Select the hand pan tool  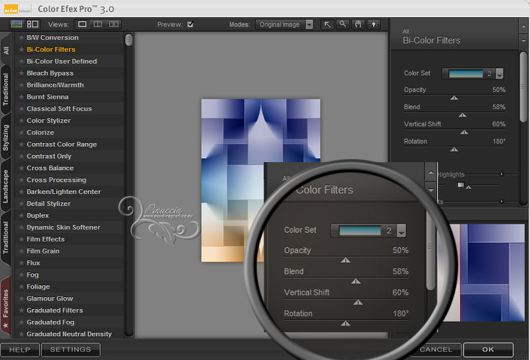(359, 24)
